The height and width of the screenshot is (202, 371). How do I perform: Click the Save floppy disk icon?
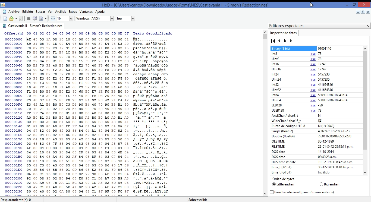coord(21,18)
